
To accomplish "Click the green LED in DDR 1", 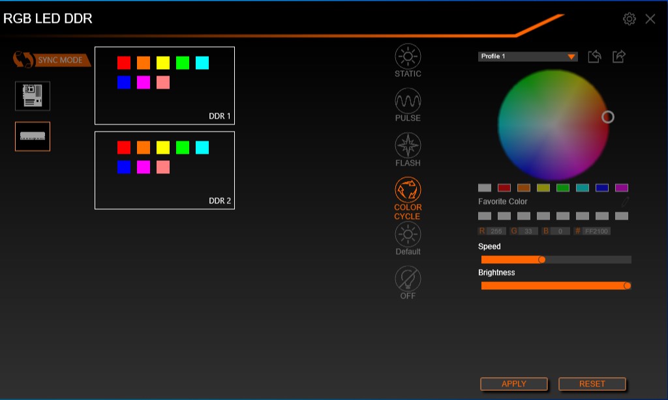I will 183,63.
